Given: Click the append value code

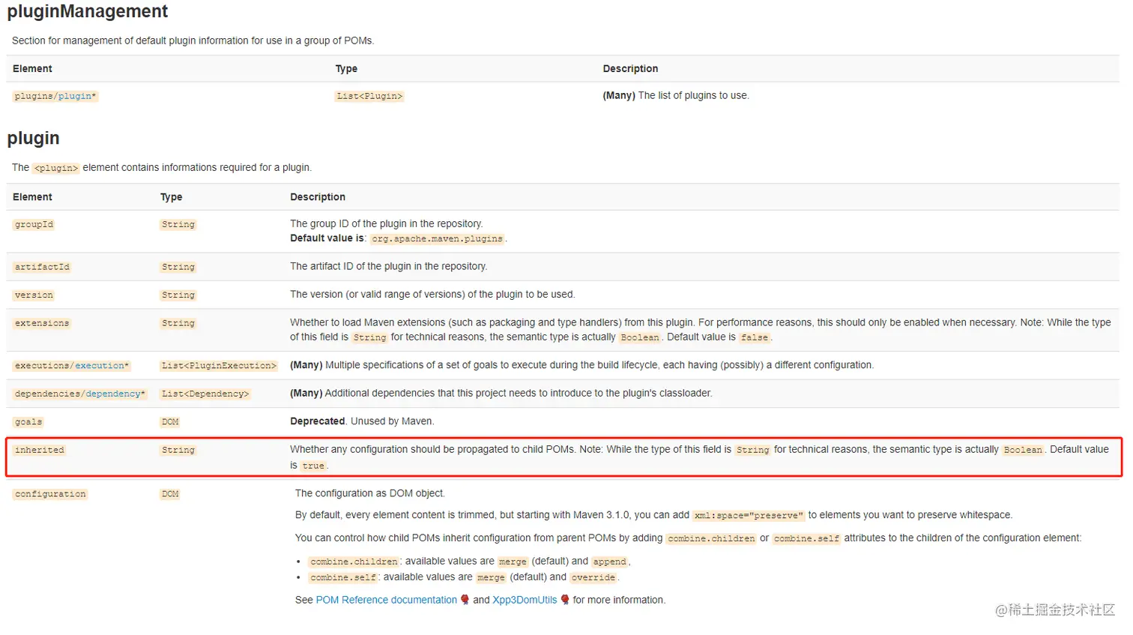Looking at the screenshot, I should (609, 562).
